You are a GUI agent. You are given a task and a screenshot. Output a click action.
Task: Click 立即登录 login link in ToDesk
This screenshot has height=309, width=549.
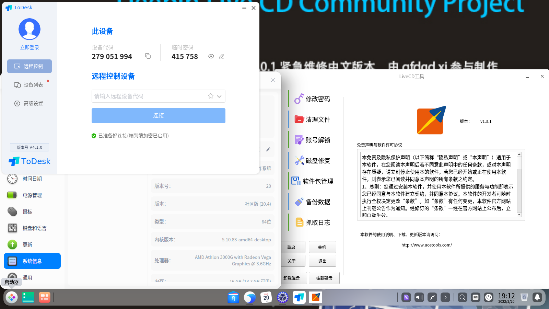coord(30,47)
